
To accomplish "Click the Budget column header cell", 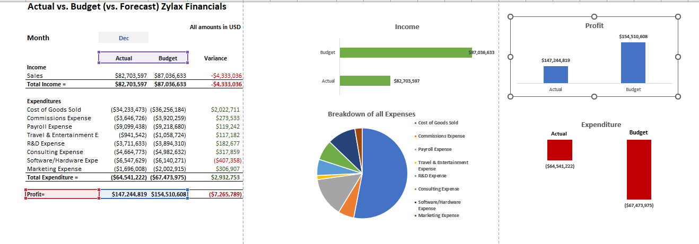I will 168,58.
